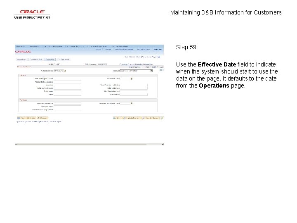Click the Help link

pos(138,57)
